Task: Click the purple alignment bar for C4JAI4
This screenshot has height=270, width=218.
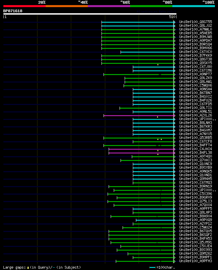Action: click(141, 149)
